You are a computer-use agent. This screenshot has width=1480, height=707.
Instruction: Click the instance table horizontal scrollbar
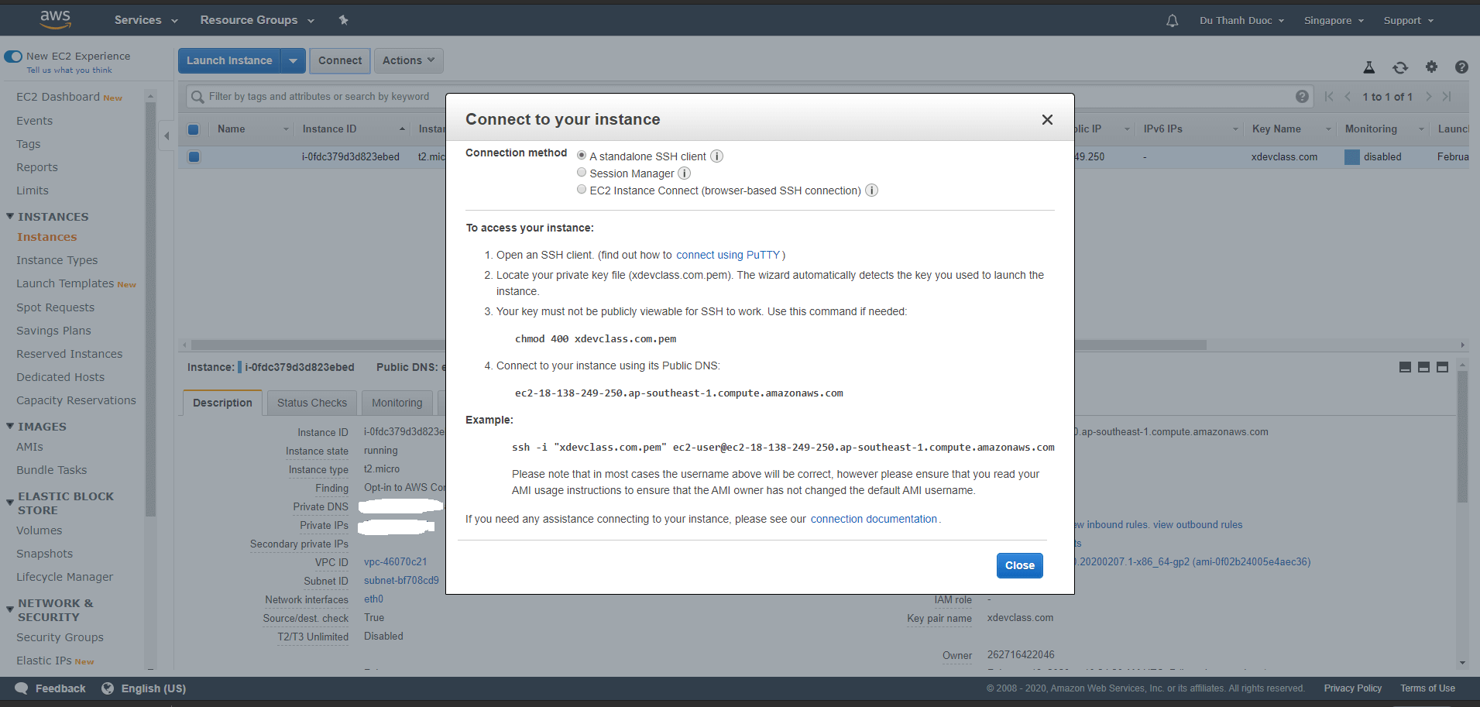point(699,345)
